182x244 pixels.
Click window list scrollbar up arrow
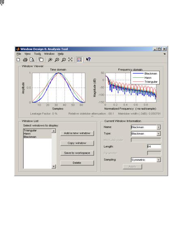[54, 131]
